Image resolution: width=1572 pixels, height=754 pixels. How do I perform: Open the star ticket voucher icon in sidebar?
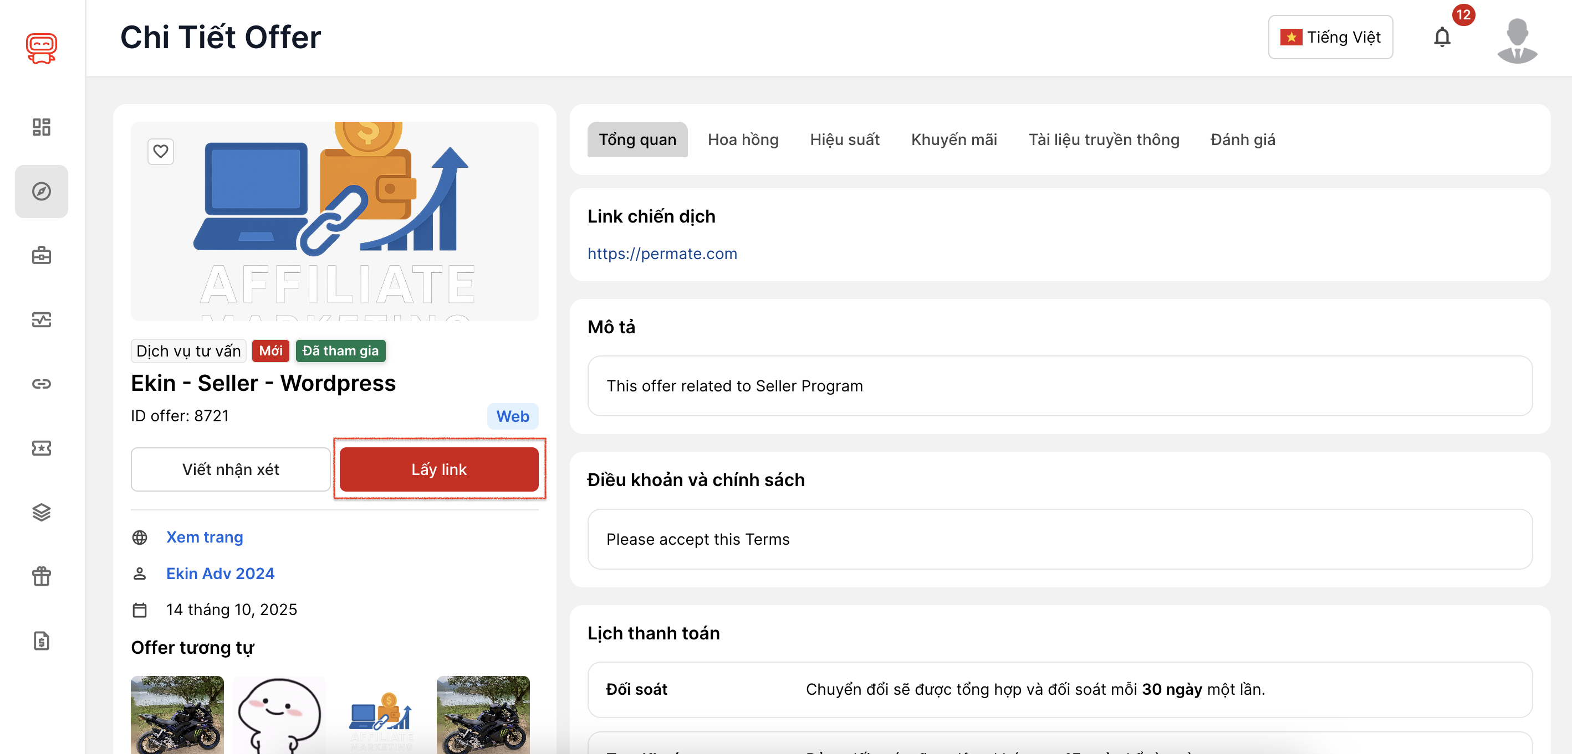42,448
